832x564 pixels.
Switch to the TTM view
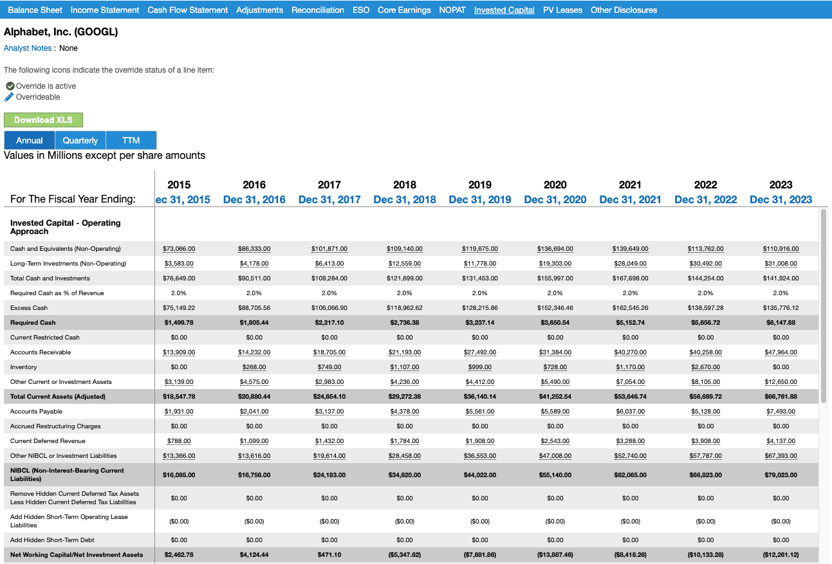[x=131, y=140]
